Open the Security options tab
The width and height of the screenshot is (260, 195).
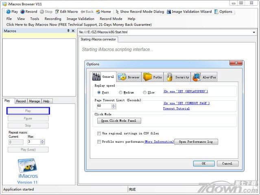(177, 77)
